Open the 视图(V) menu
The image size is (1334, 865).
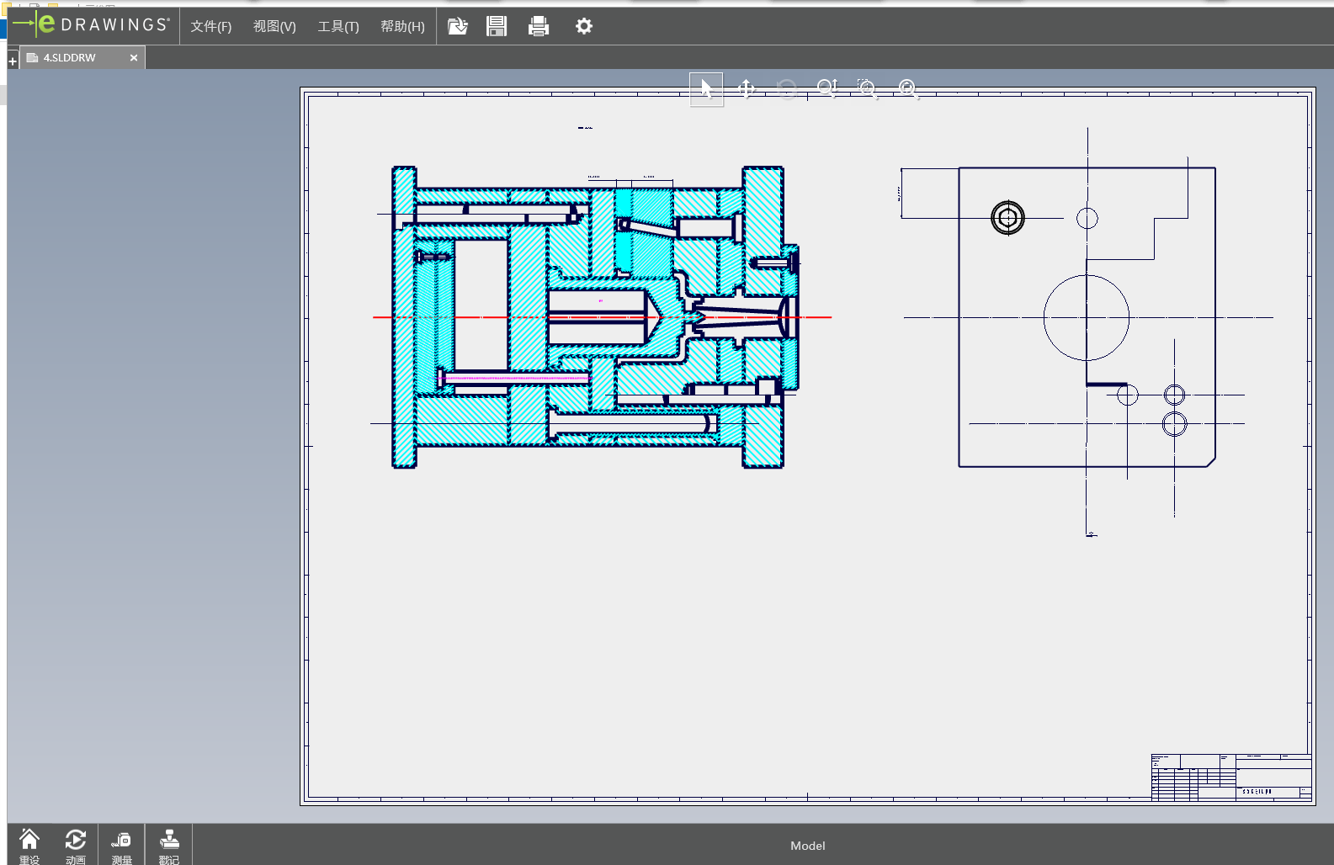point(274,27)
